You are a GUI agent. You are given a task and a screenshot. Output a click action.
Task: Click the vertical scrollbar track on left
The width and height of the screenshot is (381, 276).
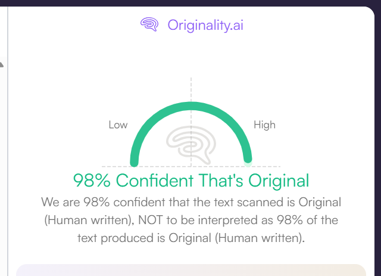7,149
